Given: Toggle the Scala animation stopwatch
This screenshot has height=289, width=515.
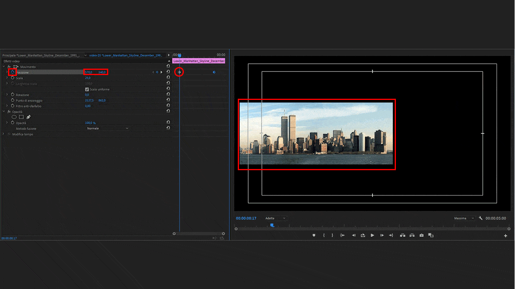Looking at the screenshot, I should point(12,78).
